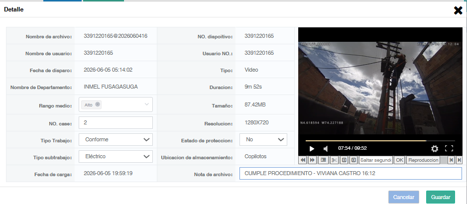
Task: Open the Tipo subtrabajo dropdown
Action: [116, 156]
